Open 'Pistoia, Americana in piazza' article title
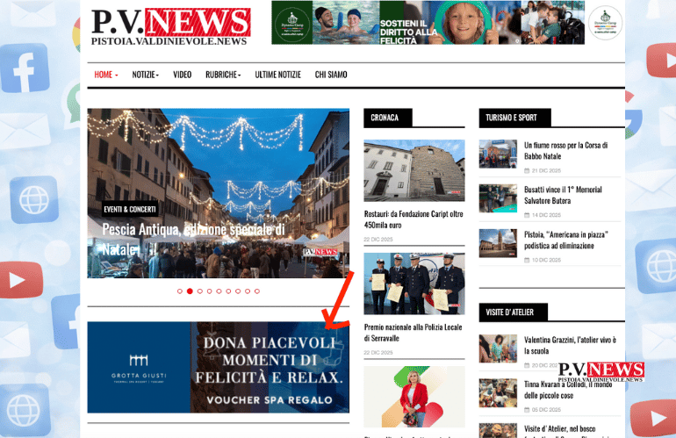 click(x=565, y=240)
